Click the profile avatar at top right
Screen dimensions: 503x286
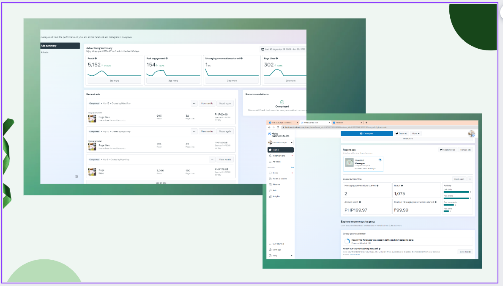click(x=471, y=134)
